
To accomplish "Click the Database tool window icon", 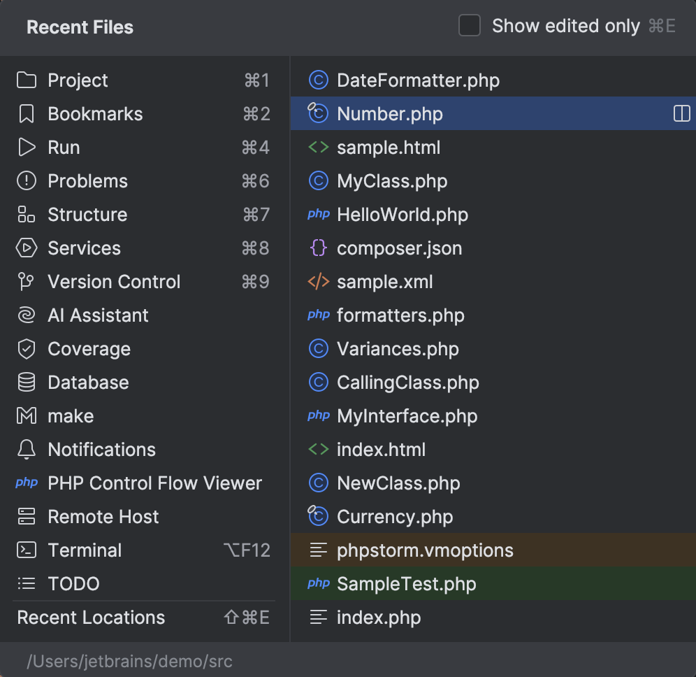I will point(26,382).
